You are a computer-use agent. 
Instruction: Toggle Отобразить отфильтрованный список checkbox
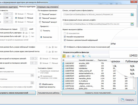[x=65, y=47]
